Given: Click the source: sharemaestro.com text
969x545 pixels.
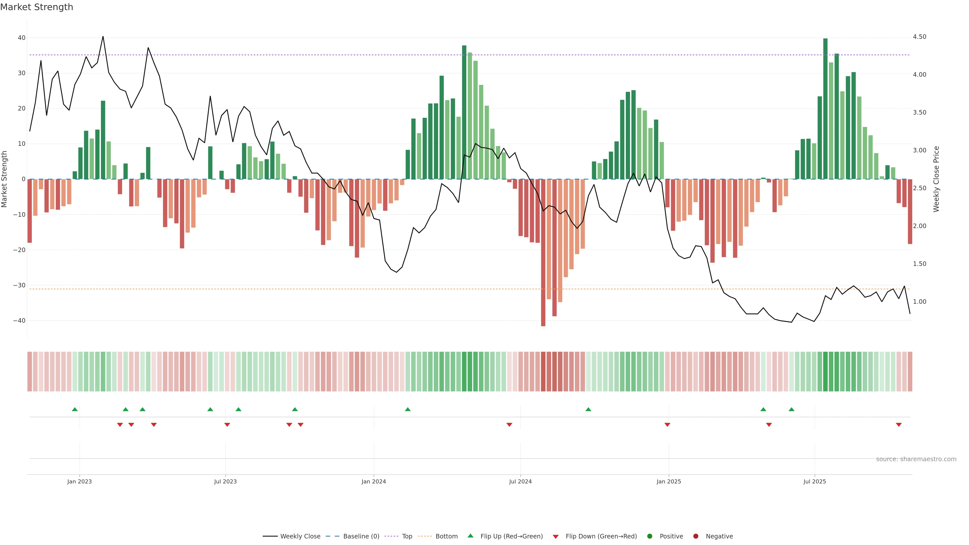Looking at the screenshot, I should pyautogui.click(x=916, y=459).
